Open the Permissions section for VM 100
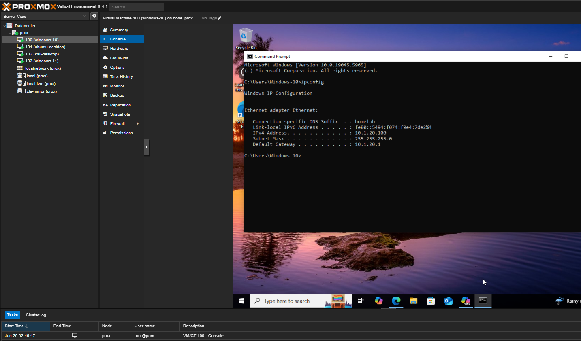 point(106,133)
